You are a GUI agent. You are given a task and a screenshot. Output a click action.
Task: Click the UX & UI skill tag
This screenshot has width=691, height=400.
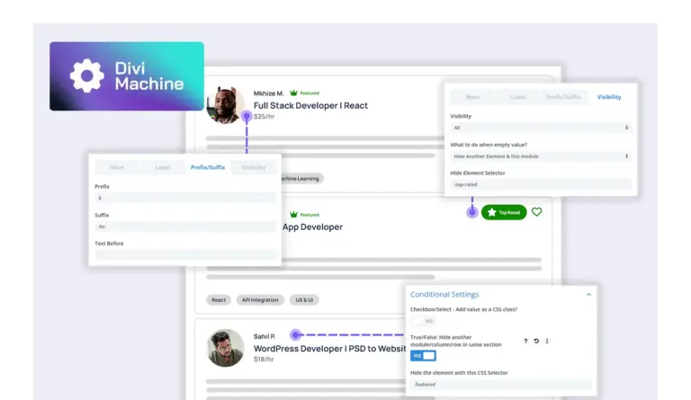[304, 300]
